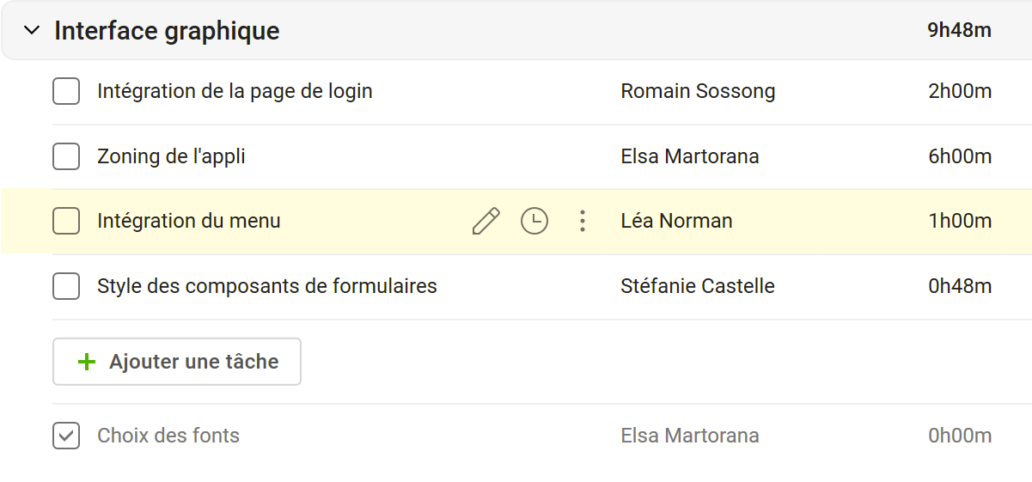Collapse the Interface graphique section
Screen dimensions: 1032x482
click(32, 31)
